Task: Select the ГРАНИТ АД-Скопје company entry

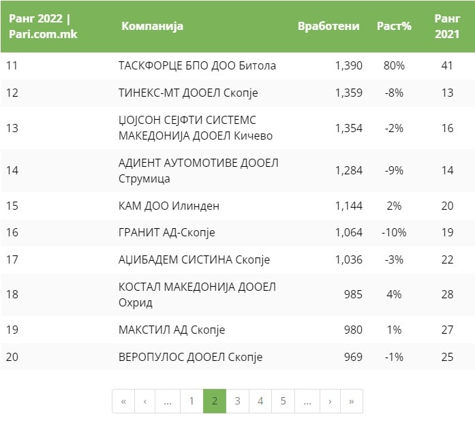Action: (166, 232)
